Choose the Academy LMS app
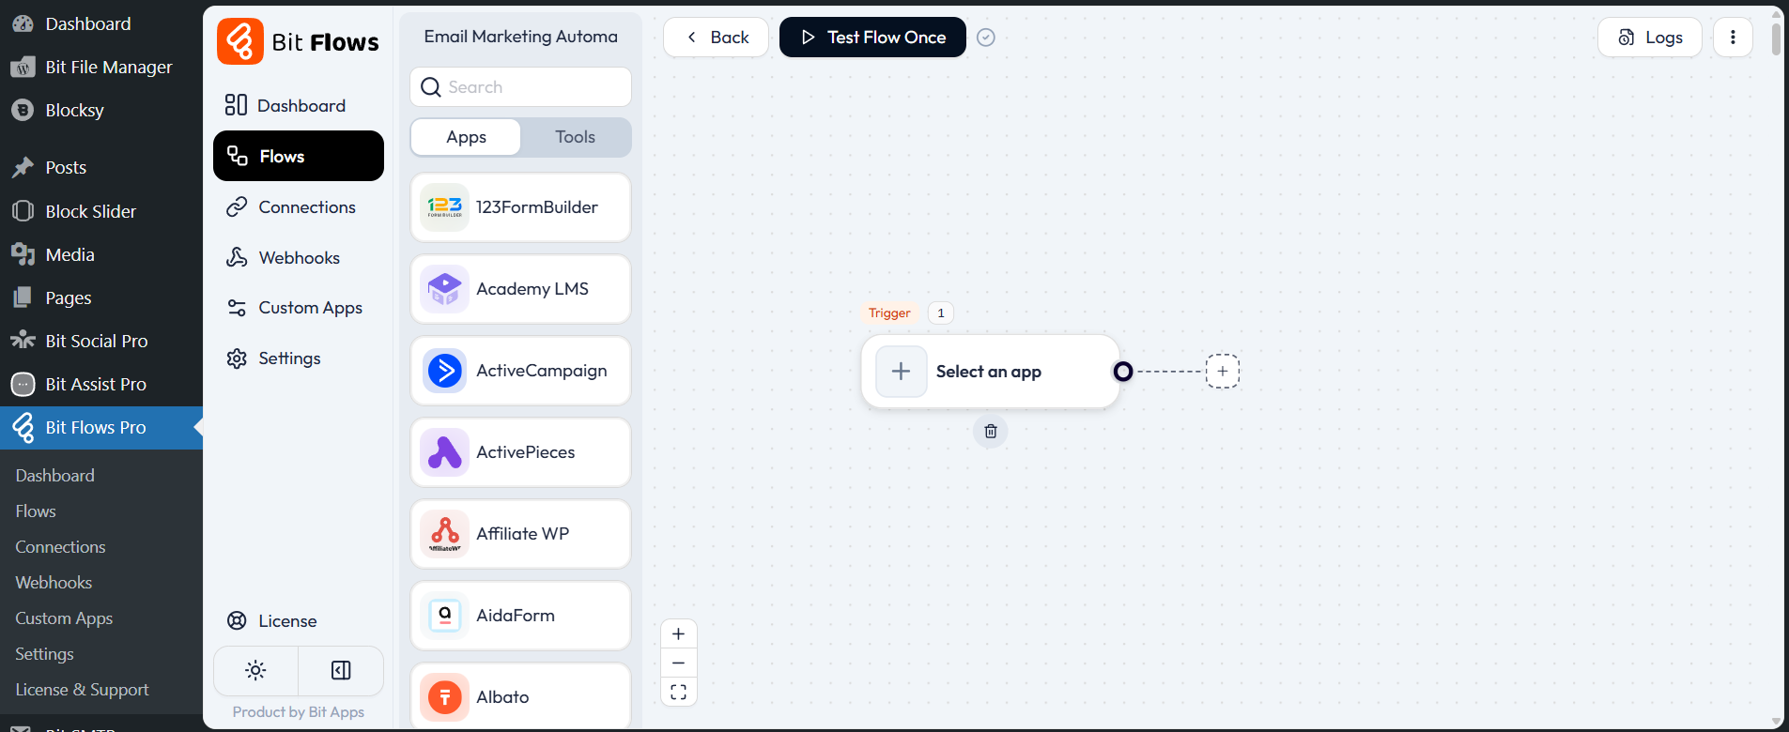The height and width of the screenshot is (732, 1789). tap(520, 289)
